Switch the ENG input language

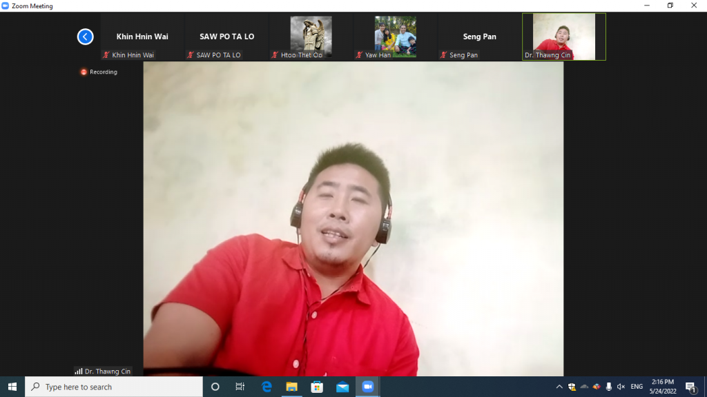(x=637, y=387)
